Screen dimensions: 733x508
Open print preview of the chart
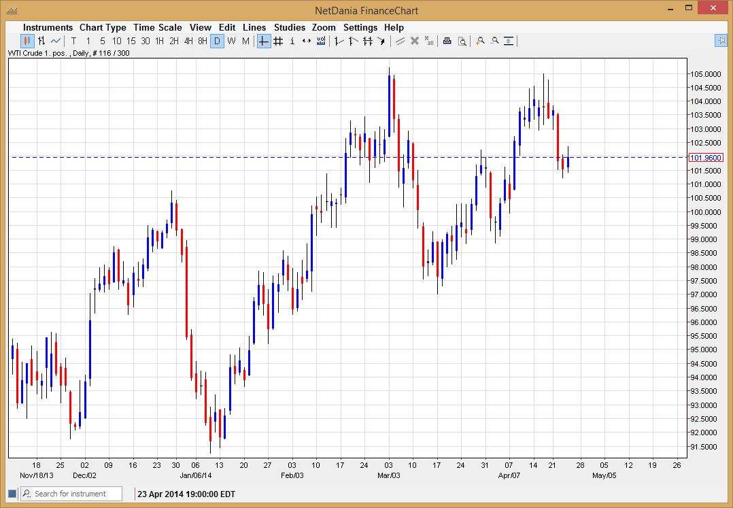pyautogui.click(x=462, y=41)
